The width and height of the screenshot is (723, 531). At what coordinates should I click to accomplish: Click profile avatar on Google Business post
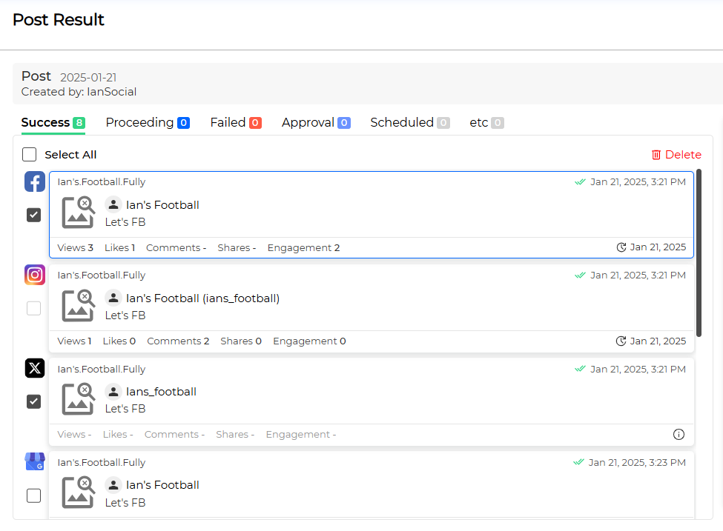coord(113,484)
